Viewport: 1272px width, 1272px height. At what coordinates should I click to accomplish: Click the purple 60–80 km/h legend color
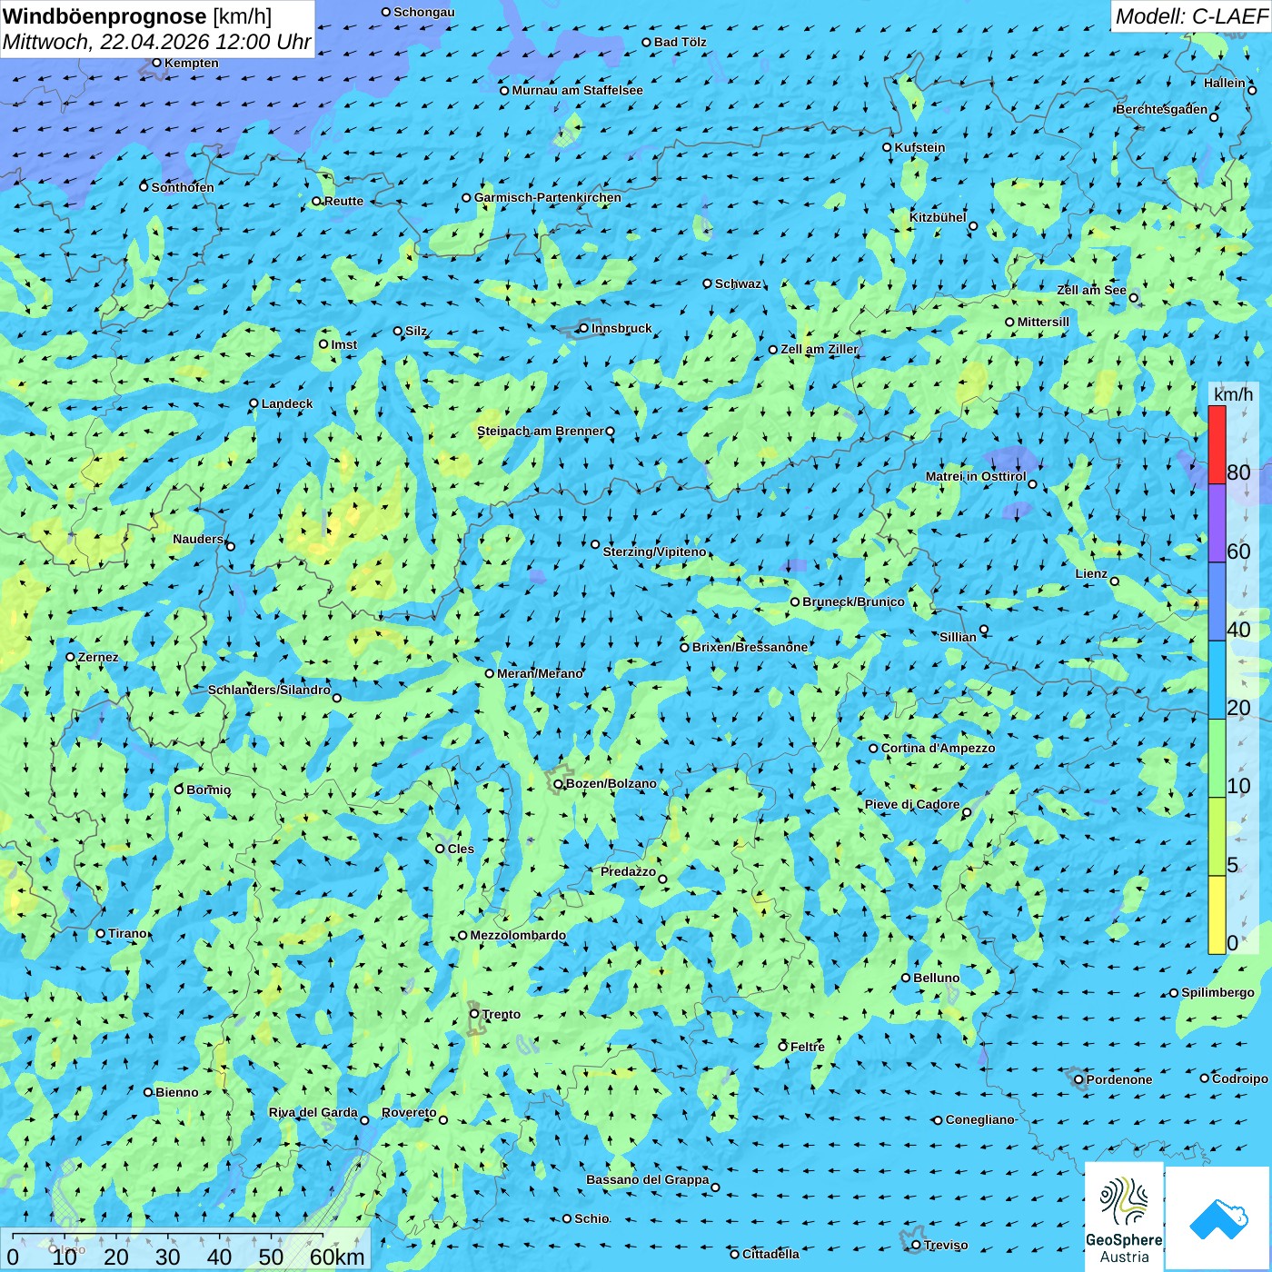pos(1217,523)
